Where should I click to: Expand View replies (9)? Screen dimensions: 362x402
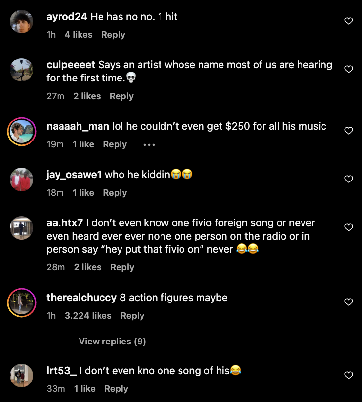click(x=112, y=342)
